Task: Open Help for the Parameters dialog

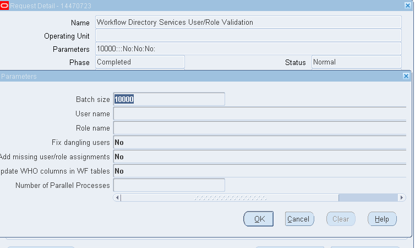Action: pos(382,219)
